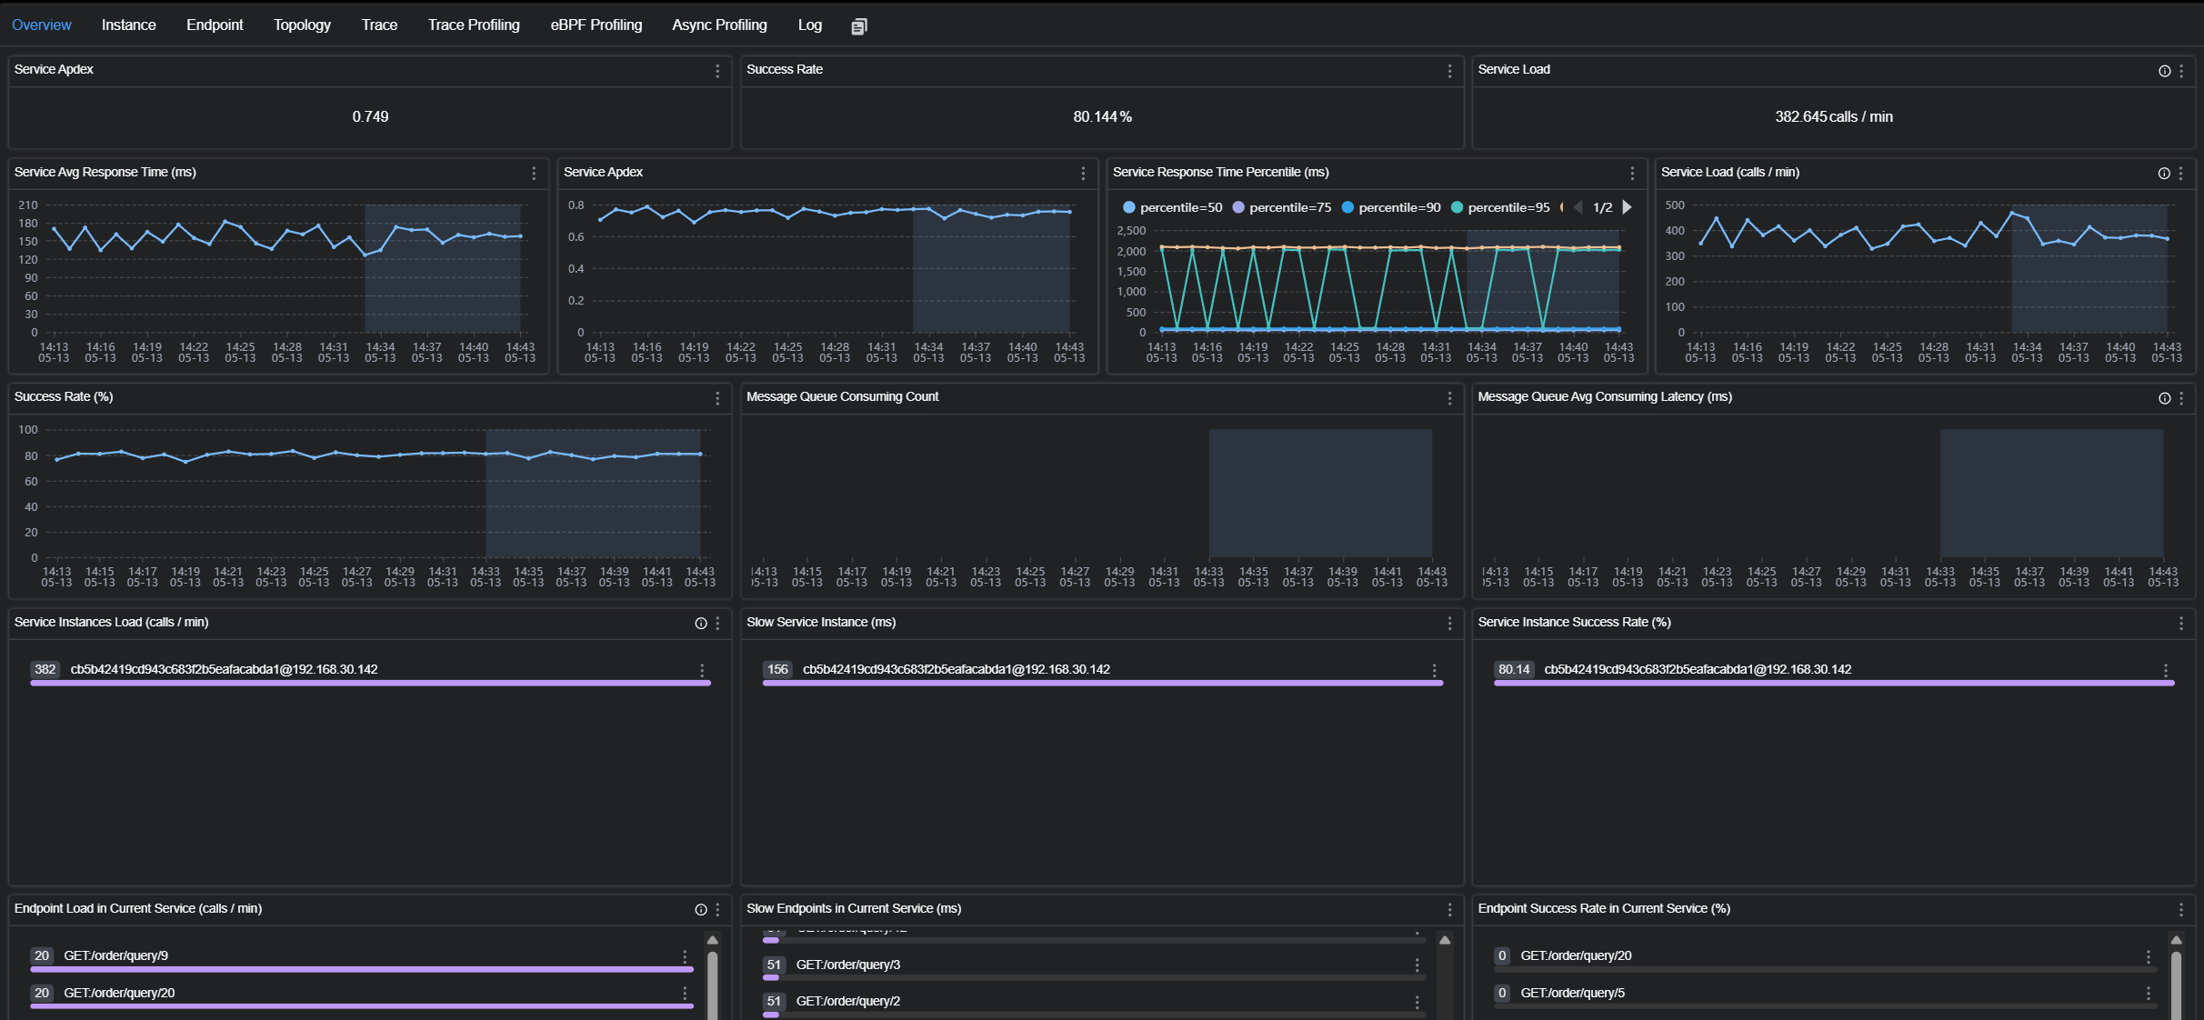Open Endpoint Success Rate widget options menu
Viewport: 2204px width, 1020px height.
click(x=2180, y=910)
